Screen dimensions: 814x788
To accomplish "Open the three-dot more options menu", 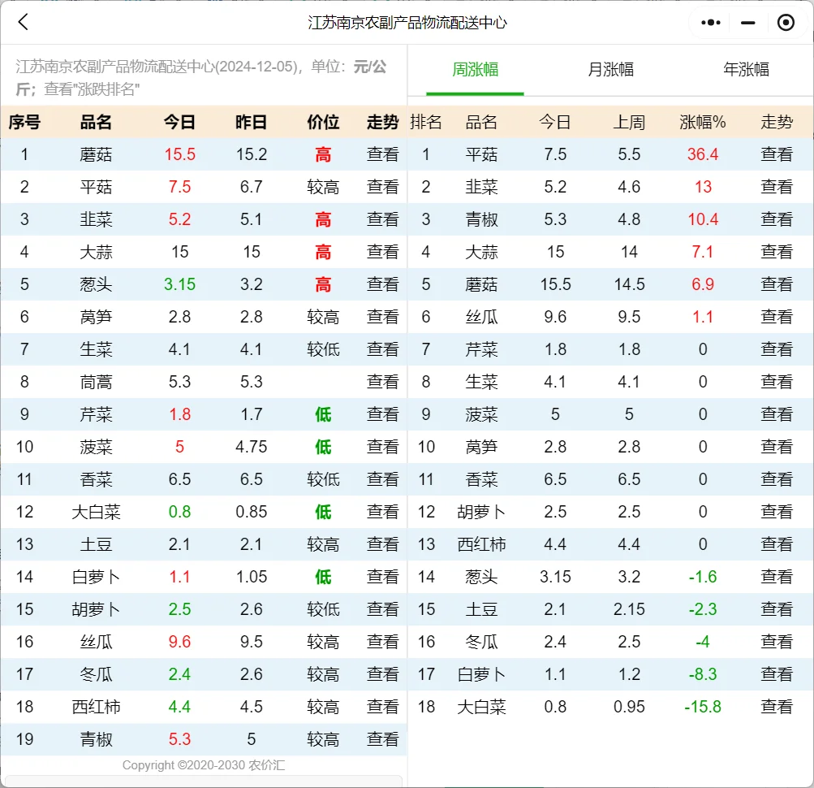I will [711, 23].
